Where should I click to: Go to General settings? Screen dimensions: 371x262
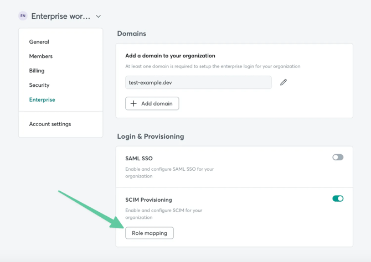(x=39, y=42)
